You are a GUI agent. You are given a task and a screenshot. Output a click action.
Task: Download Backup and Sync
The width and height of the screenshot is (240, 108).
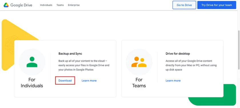[x=65, y=80]
